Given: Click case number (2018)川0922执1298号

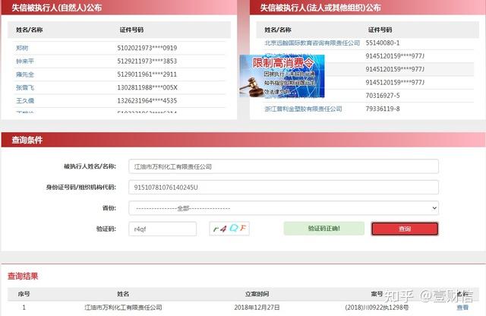Looking at the screenshot, I should (377, 308).
